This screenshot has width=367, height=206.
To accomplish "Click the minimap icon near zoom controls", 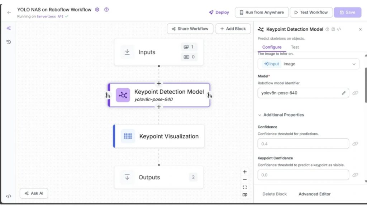I will pyautogui.click(x=245, y=195).
